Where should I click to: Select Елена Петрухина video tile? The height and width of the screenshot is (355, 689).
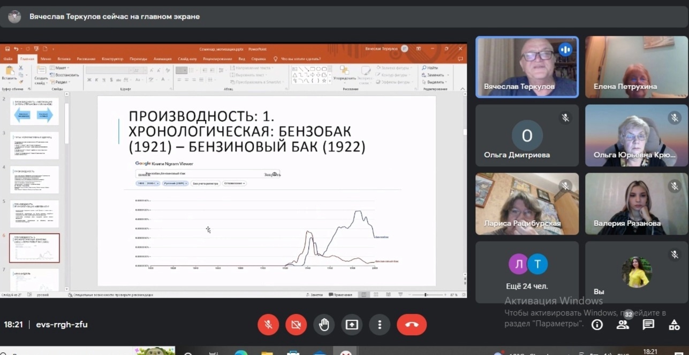coord(636,67)
